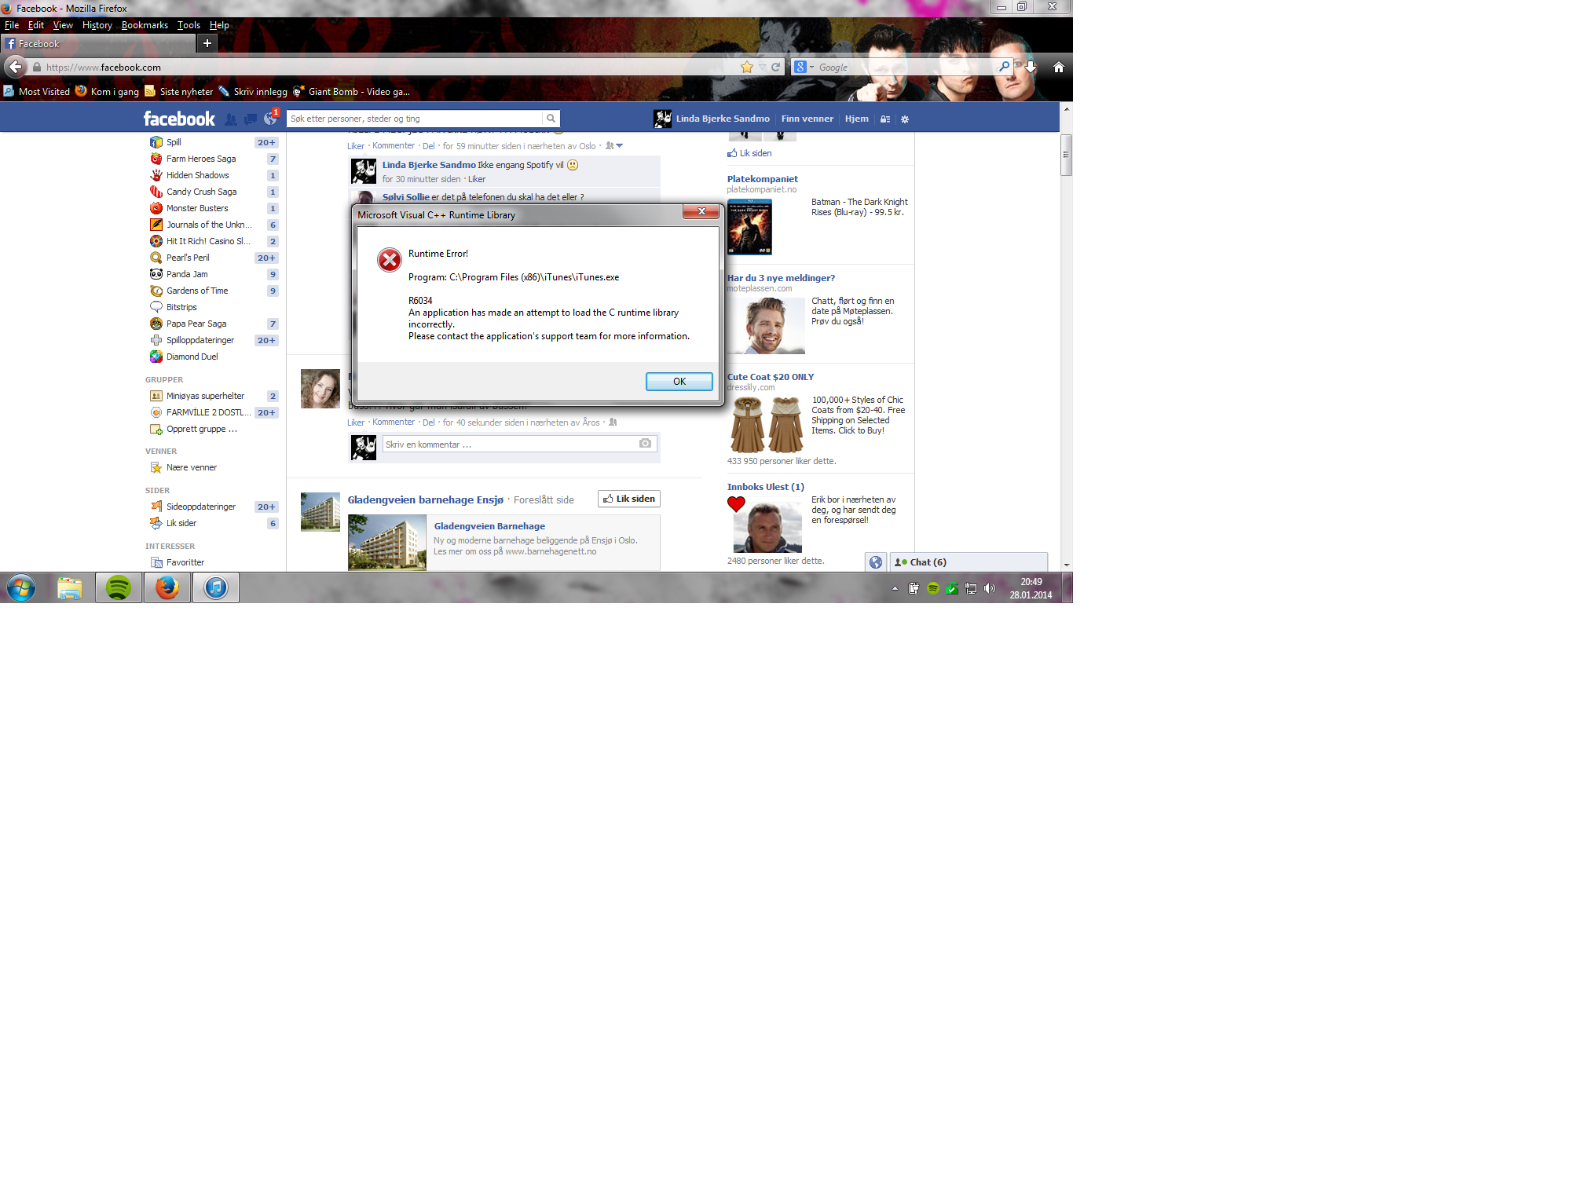Open privacy shortcuts lock icon
Image resolution: width=1571 pixels, height=1178 pixels.
tap(885, 119)
